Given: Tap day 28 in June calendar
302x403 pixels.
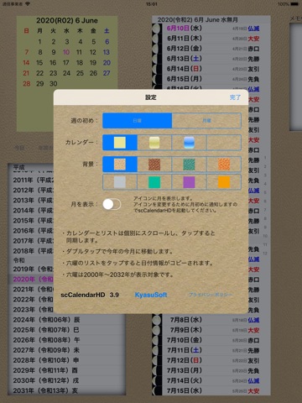Looking at the screenshot, I should pyautogui.click(x=26, y=83).
